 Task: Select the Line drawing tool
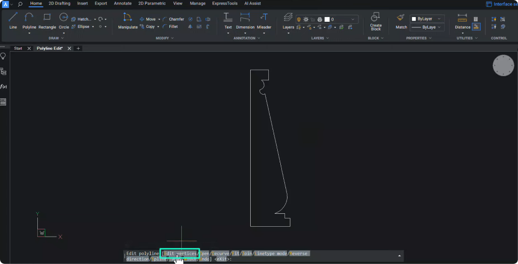click(13, 21)
